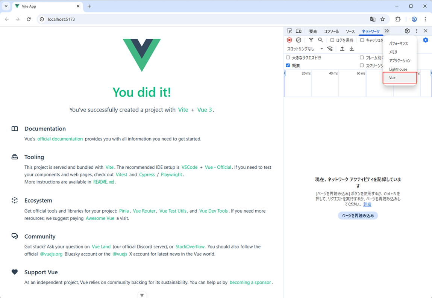Open tab search dropdown arrow

(6, 6)
